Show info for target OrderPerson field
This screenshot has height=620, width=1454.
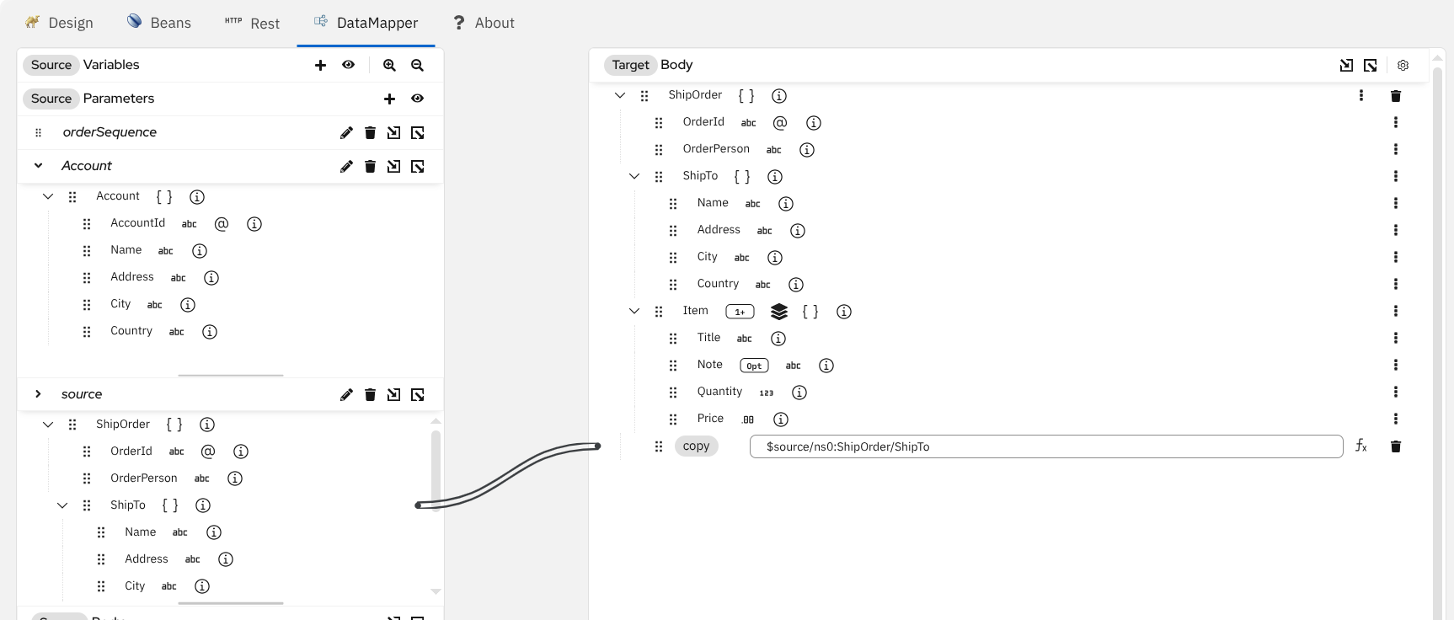[806, 150]
